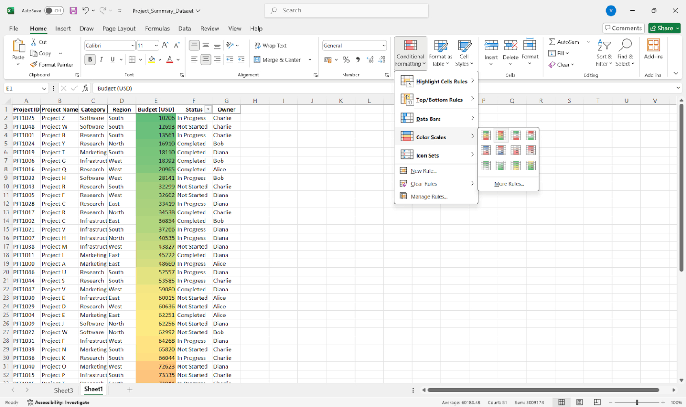
Task: Pick the Green-Yellow-Red color scale swatch
Action: (486, 135)
